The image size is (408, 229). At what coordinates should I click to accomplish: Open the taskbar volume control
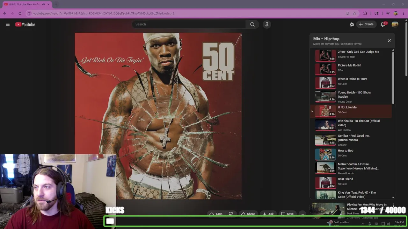click(x=388, y=224)
